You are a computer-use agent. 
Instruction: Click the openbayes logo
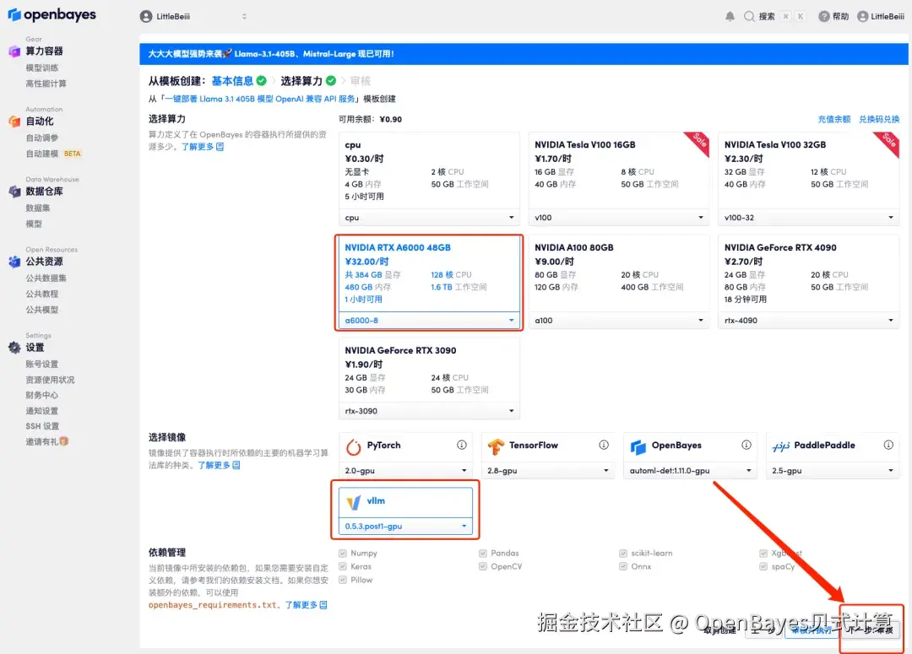[52, 15]
